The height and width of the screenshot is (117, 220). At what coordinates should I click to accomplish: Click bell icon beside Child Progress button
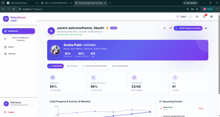coord(170,28)
